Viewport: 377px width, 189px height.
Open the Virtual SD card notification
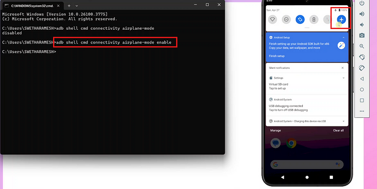click(x=307, y=84)
